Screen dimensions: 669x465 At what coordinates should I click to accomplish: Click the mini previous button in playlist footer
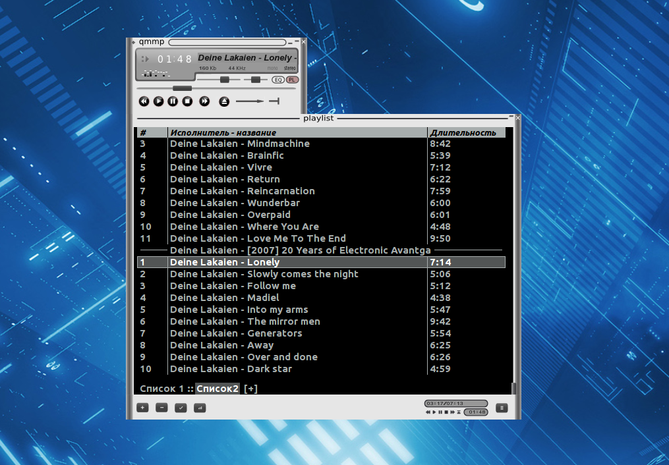[428, 412]
